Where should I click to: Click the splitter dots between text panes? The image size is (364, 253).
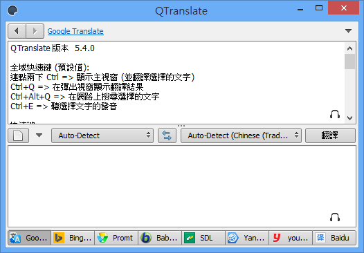pos(181,126)
